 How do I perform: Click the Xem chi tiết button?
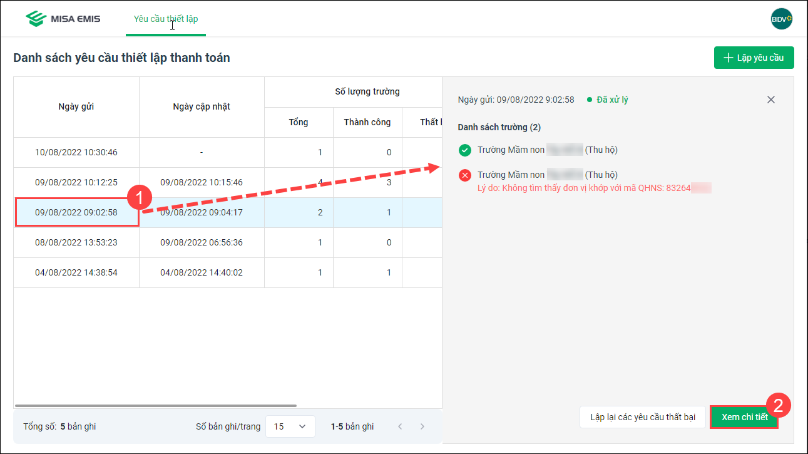pyautogui.click(x=744, y=417)
